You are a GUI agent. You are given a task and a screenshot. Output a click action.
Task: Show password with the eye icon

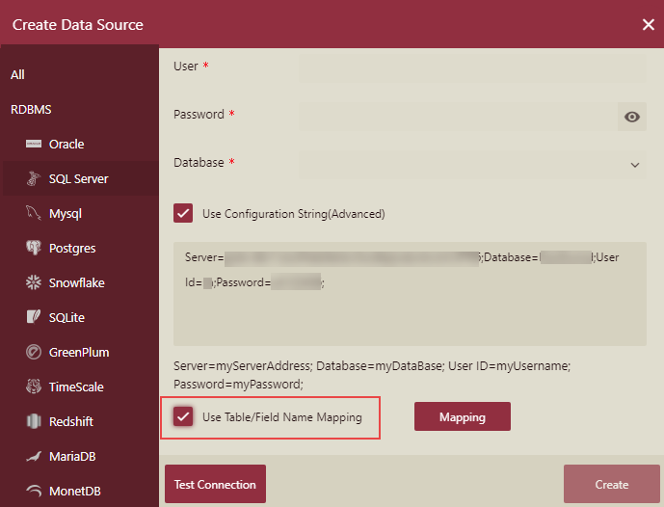[632, 117]
